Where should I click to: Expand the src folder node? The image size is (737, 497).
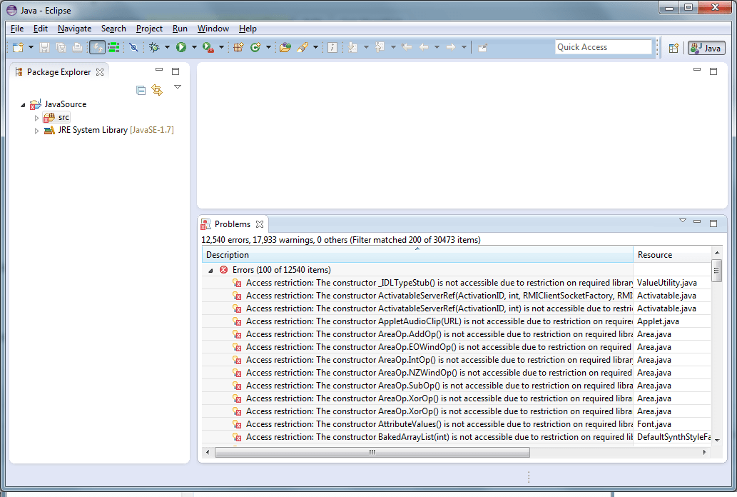(x=36, y=118)
